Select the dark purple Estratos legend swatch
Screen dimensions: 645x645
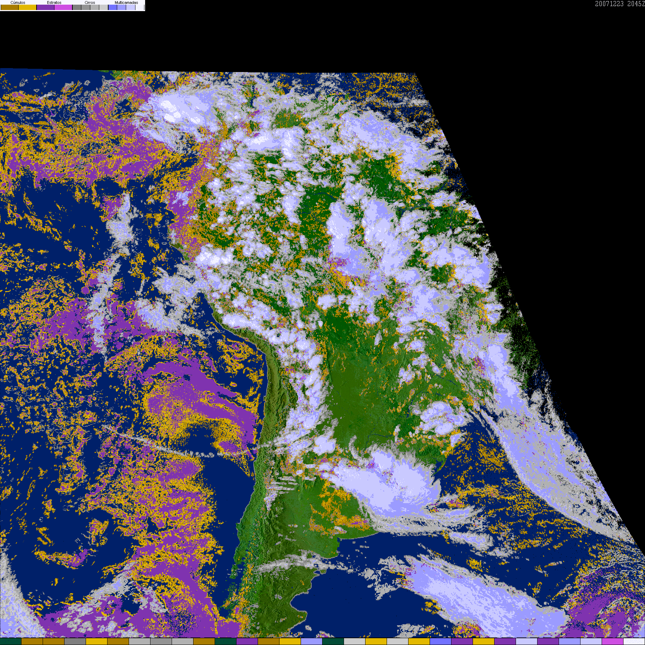tap(46, 7)
